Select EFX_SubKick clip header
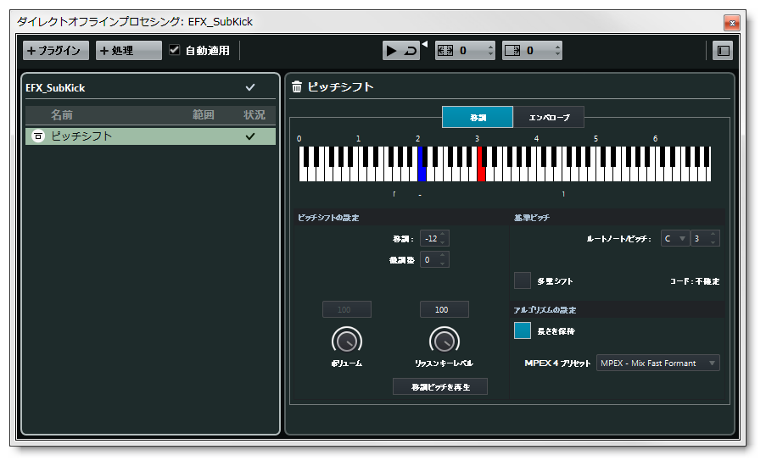 click(x=150, y=88)
